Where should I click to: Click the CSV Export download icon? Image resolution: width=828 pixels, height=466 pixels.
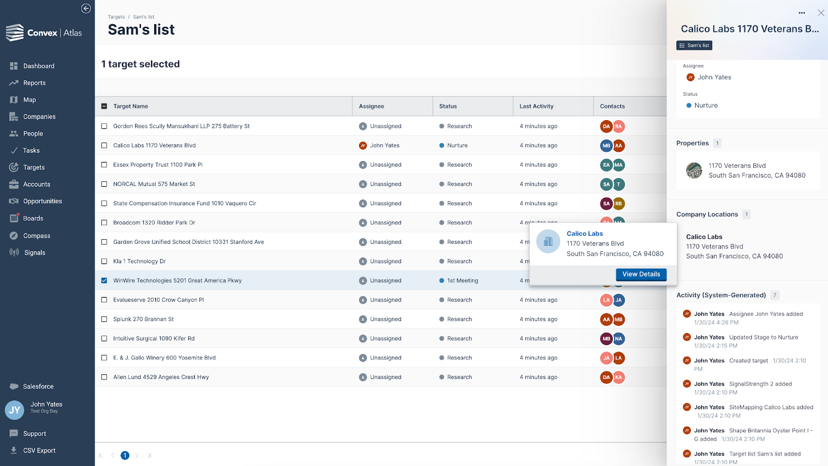coord(14,450)
